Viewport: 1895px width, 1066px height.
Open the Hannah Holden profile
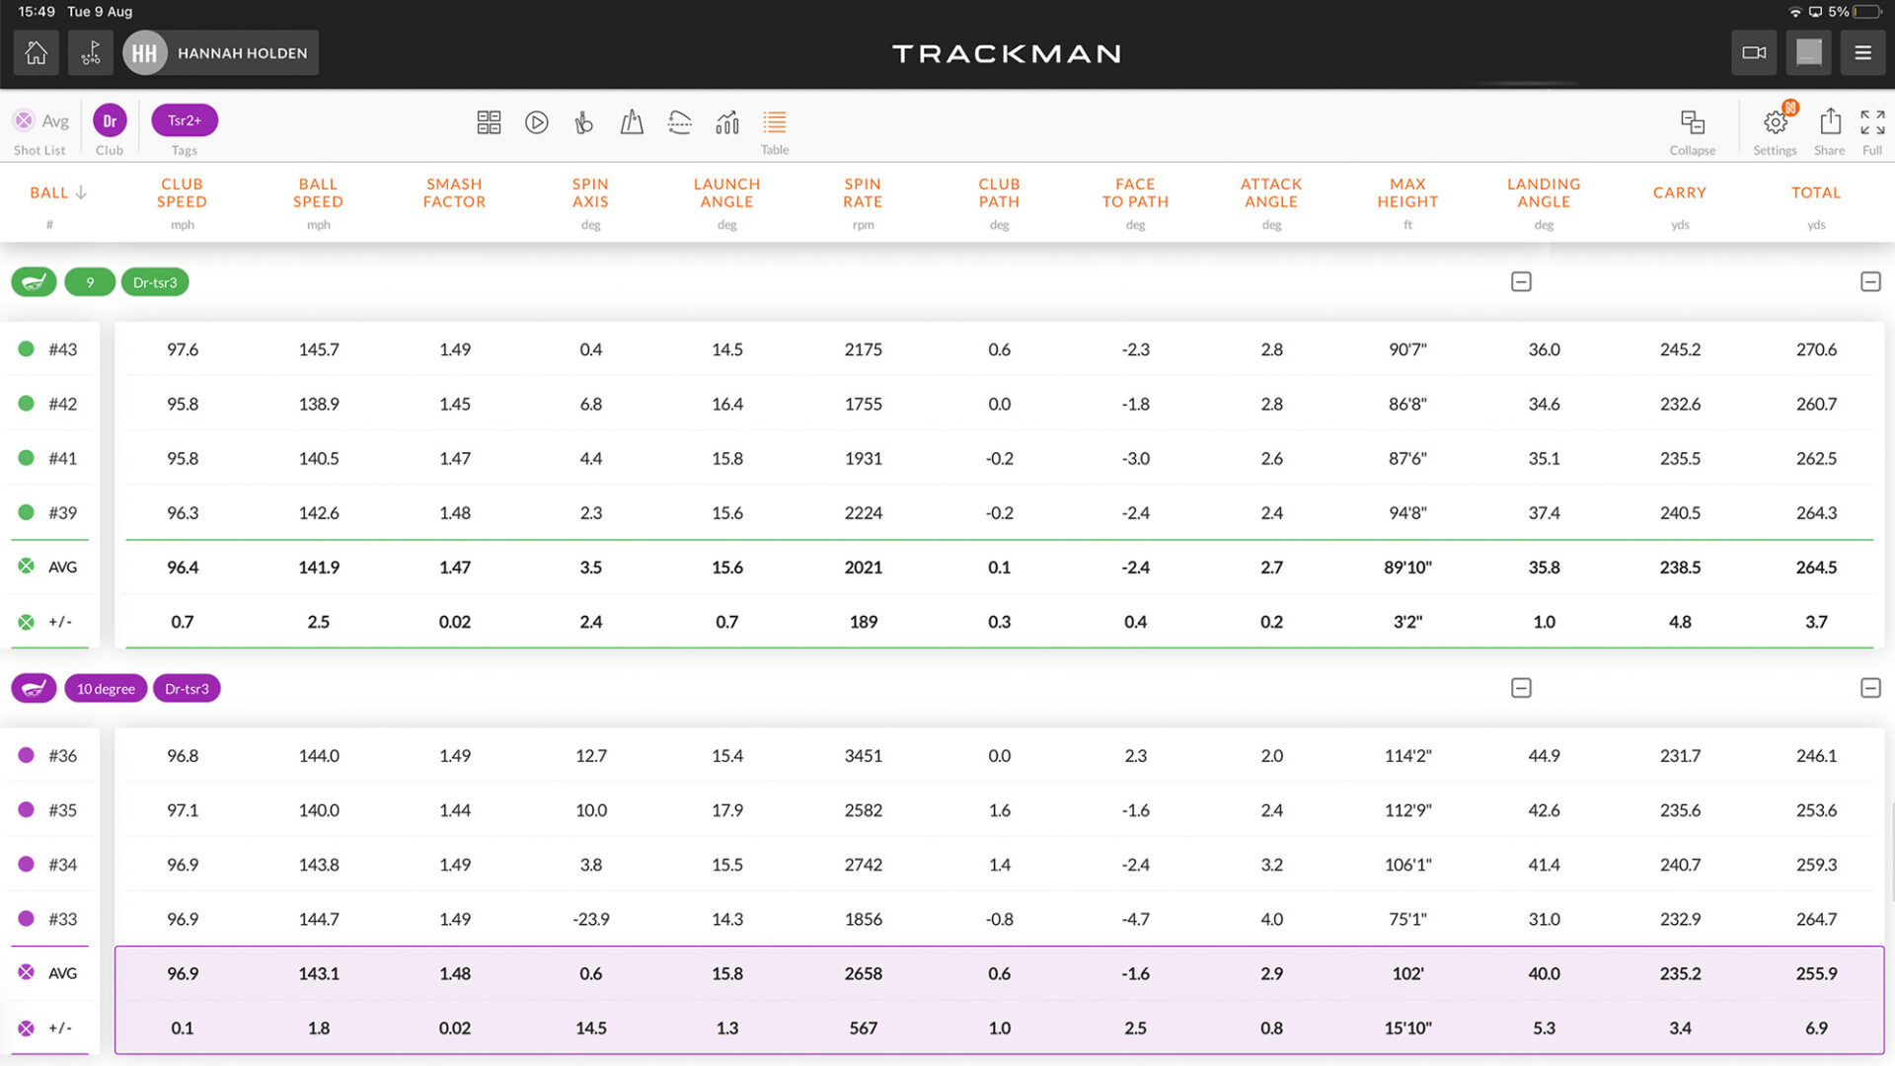[219, 52]
